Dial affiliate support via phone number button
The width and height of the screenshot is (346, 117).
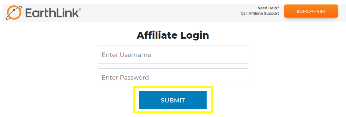coord(311,11)
